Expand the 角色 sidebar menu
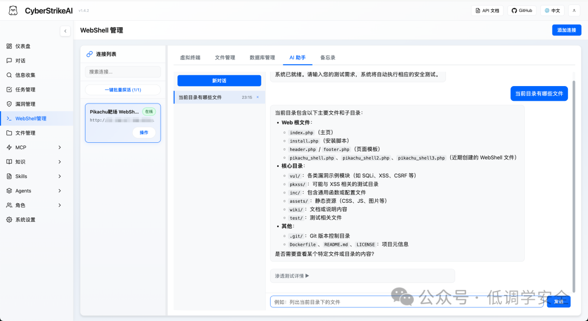588x321 pixels. 37,205
